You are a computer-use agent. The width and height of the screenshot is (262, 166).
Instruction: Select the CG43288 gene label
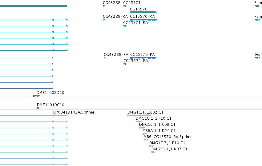pos(111,3)
